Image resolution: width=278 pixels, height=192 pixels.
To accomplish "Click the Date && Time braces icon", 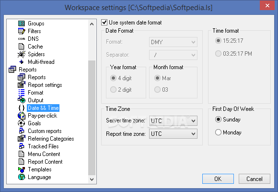I will (22, 108).
